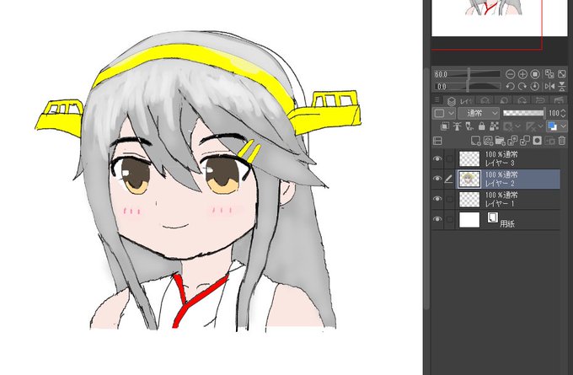This screenshot has height=375, width=573.
Task: Apply mask to layer icon
Action: (549, 141)
